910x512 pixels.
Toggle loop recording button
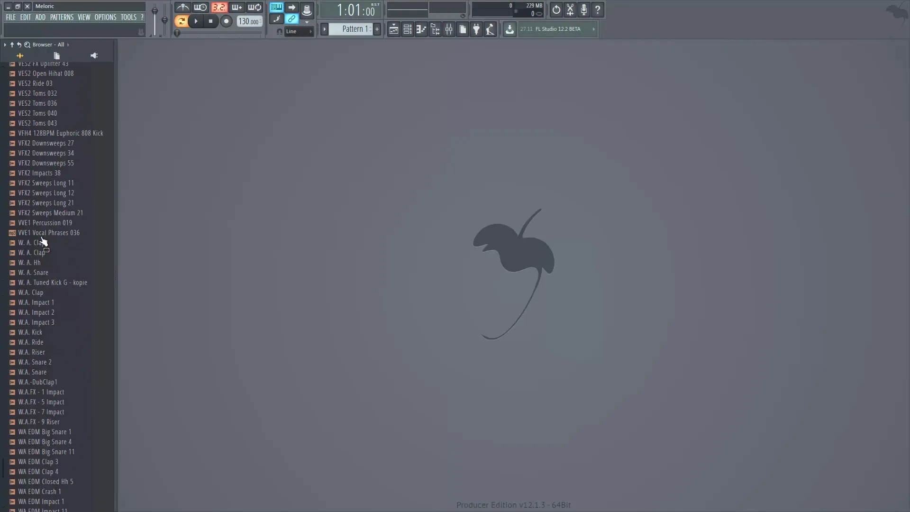(255, 8)
